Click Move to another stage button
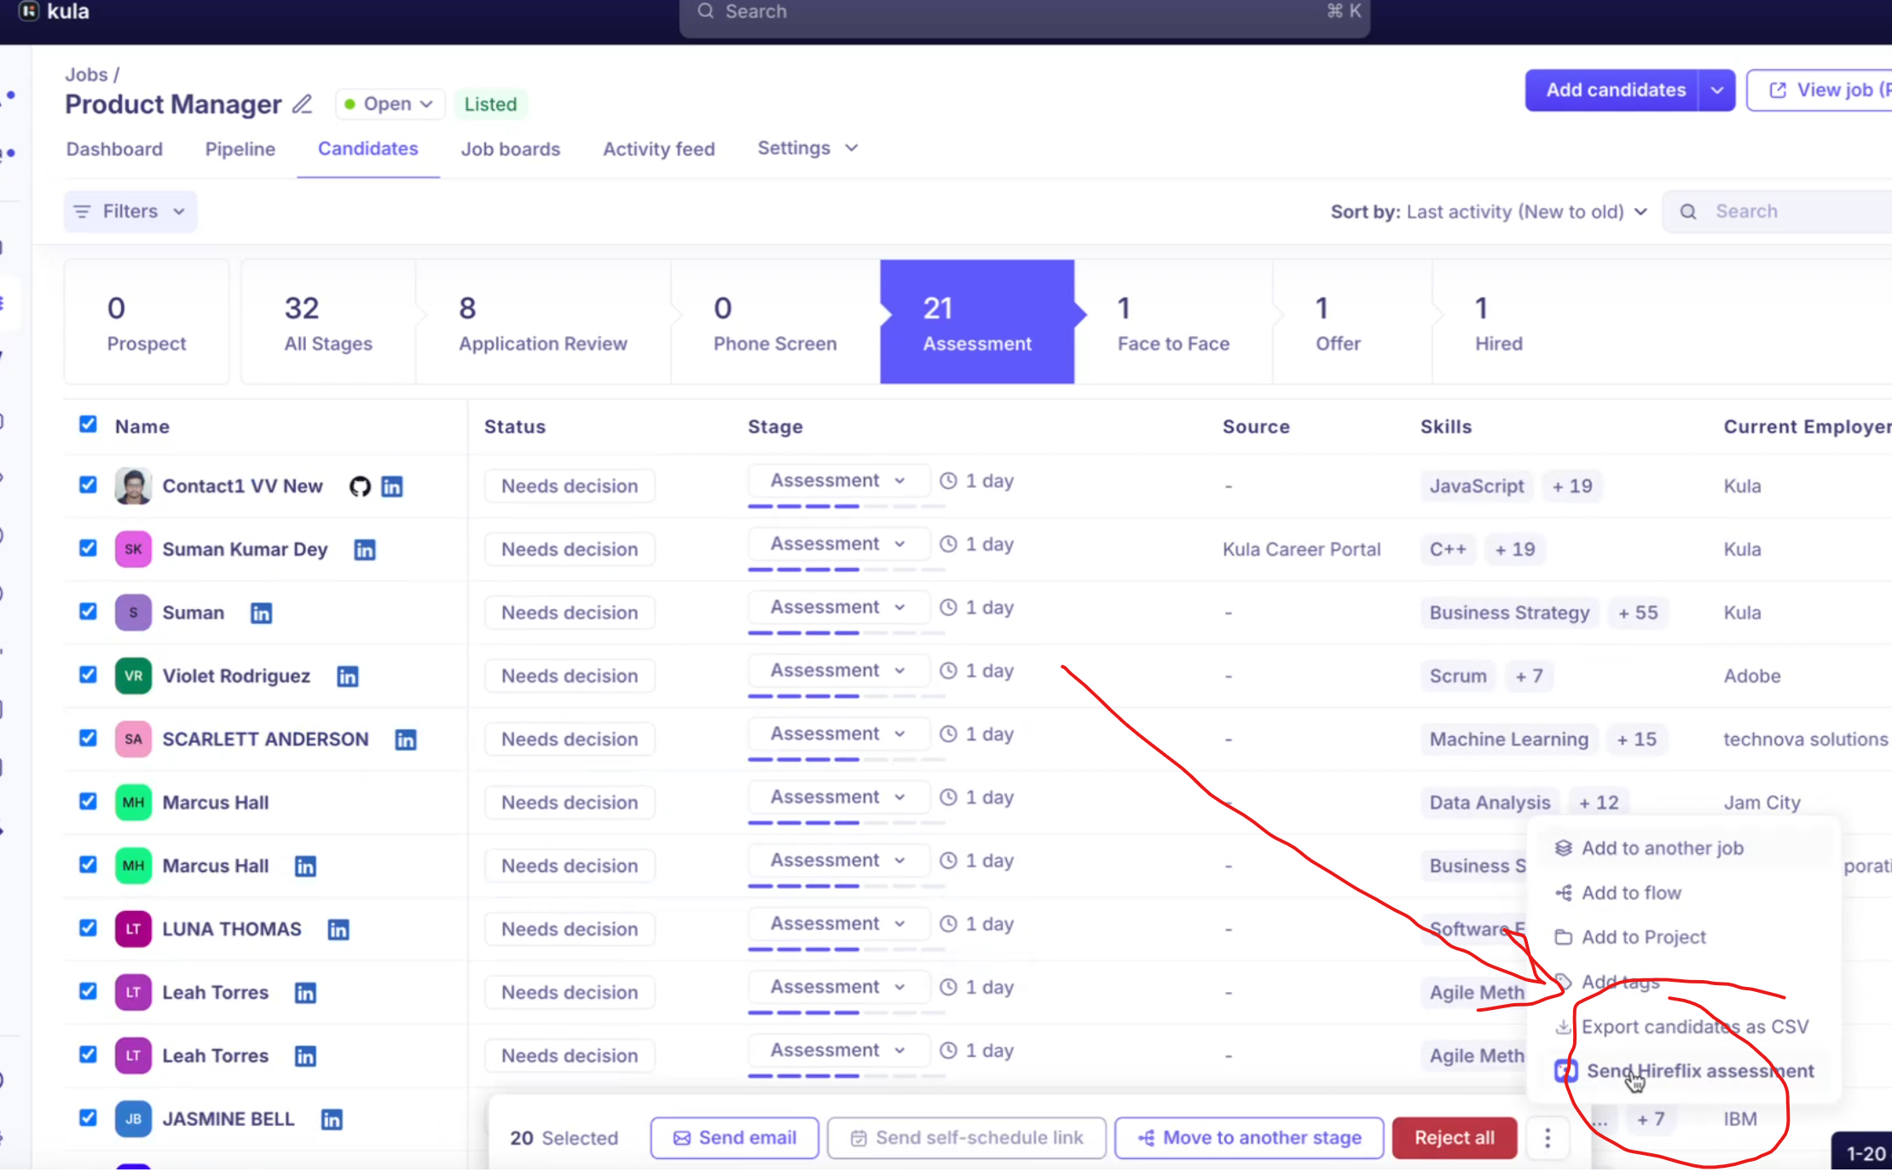1892x1172 pixels. [1249, 1138]
